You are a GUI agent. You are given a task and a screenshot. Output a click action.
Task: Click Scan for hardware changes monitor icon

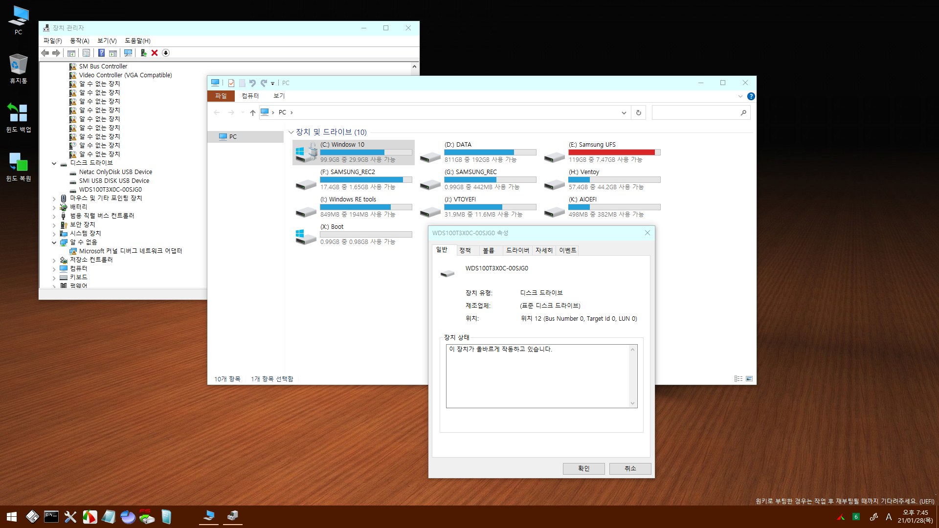coord(128,53)
